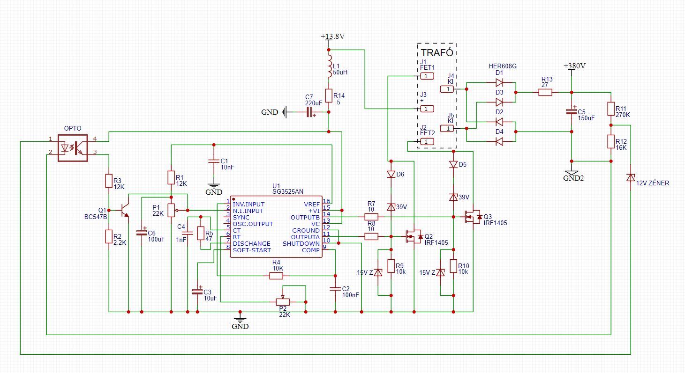
Task: Select the C4 1nF capacitor symbol
Action: pos(187,233)
